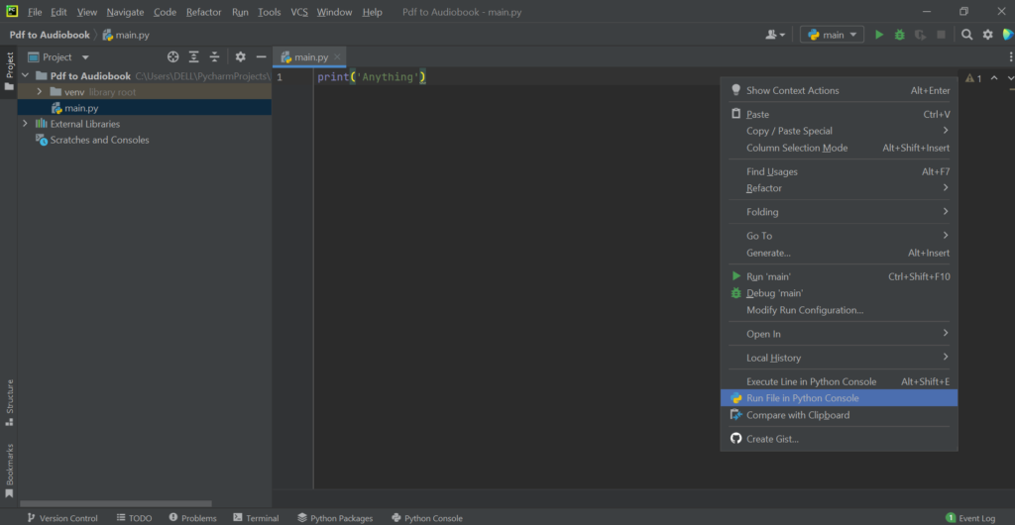
Task: Open the Folding submenu
Action: point(839,212)
